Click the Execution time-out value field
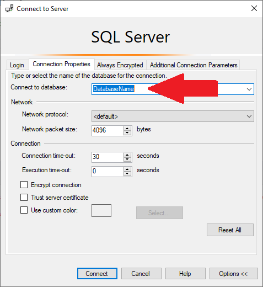263x287 pixels. (x=108, y=171)
